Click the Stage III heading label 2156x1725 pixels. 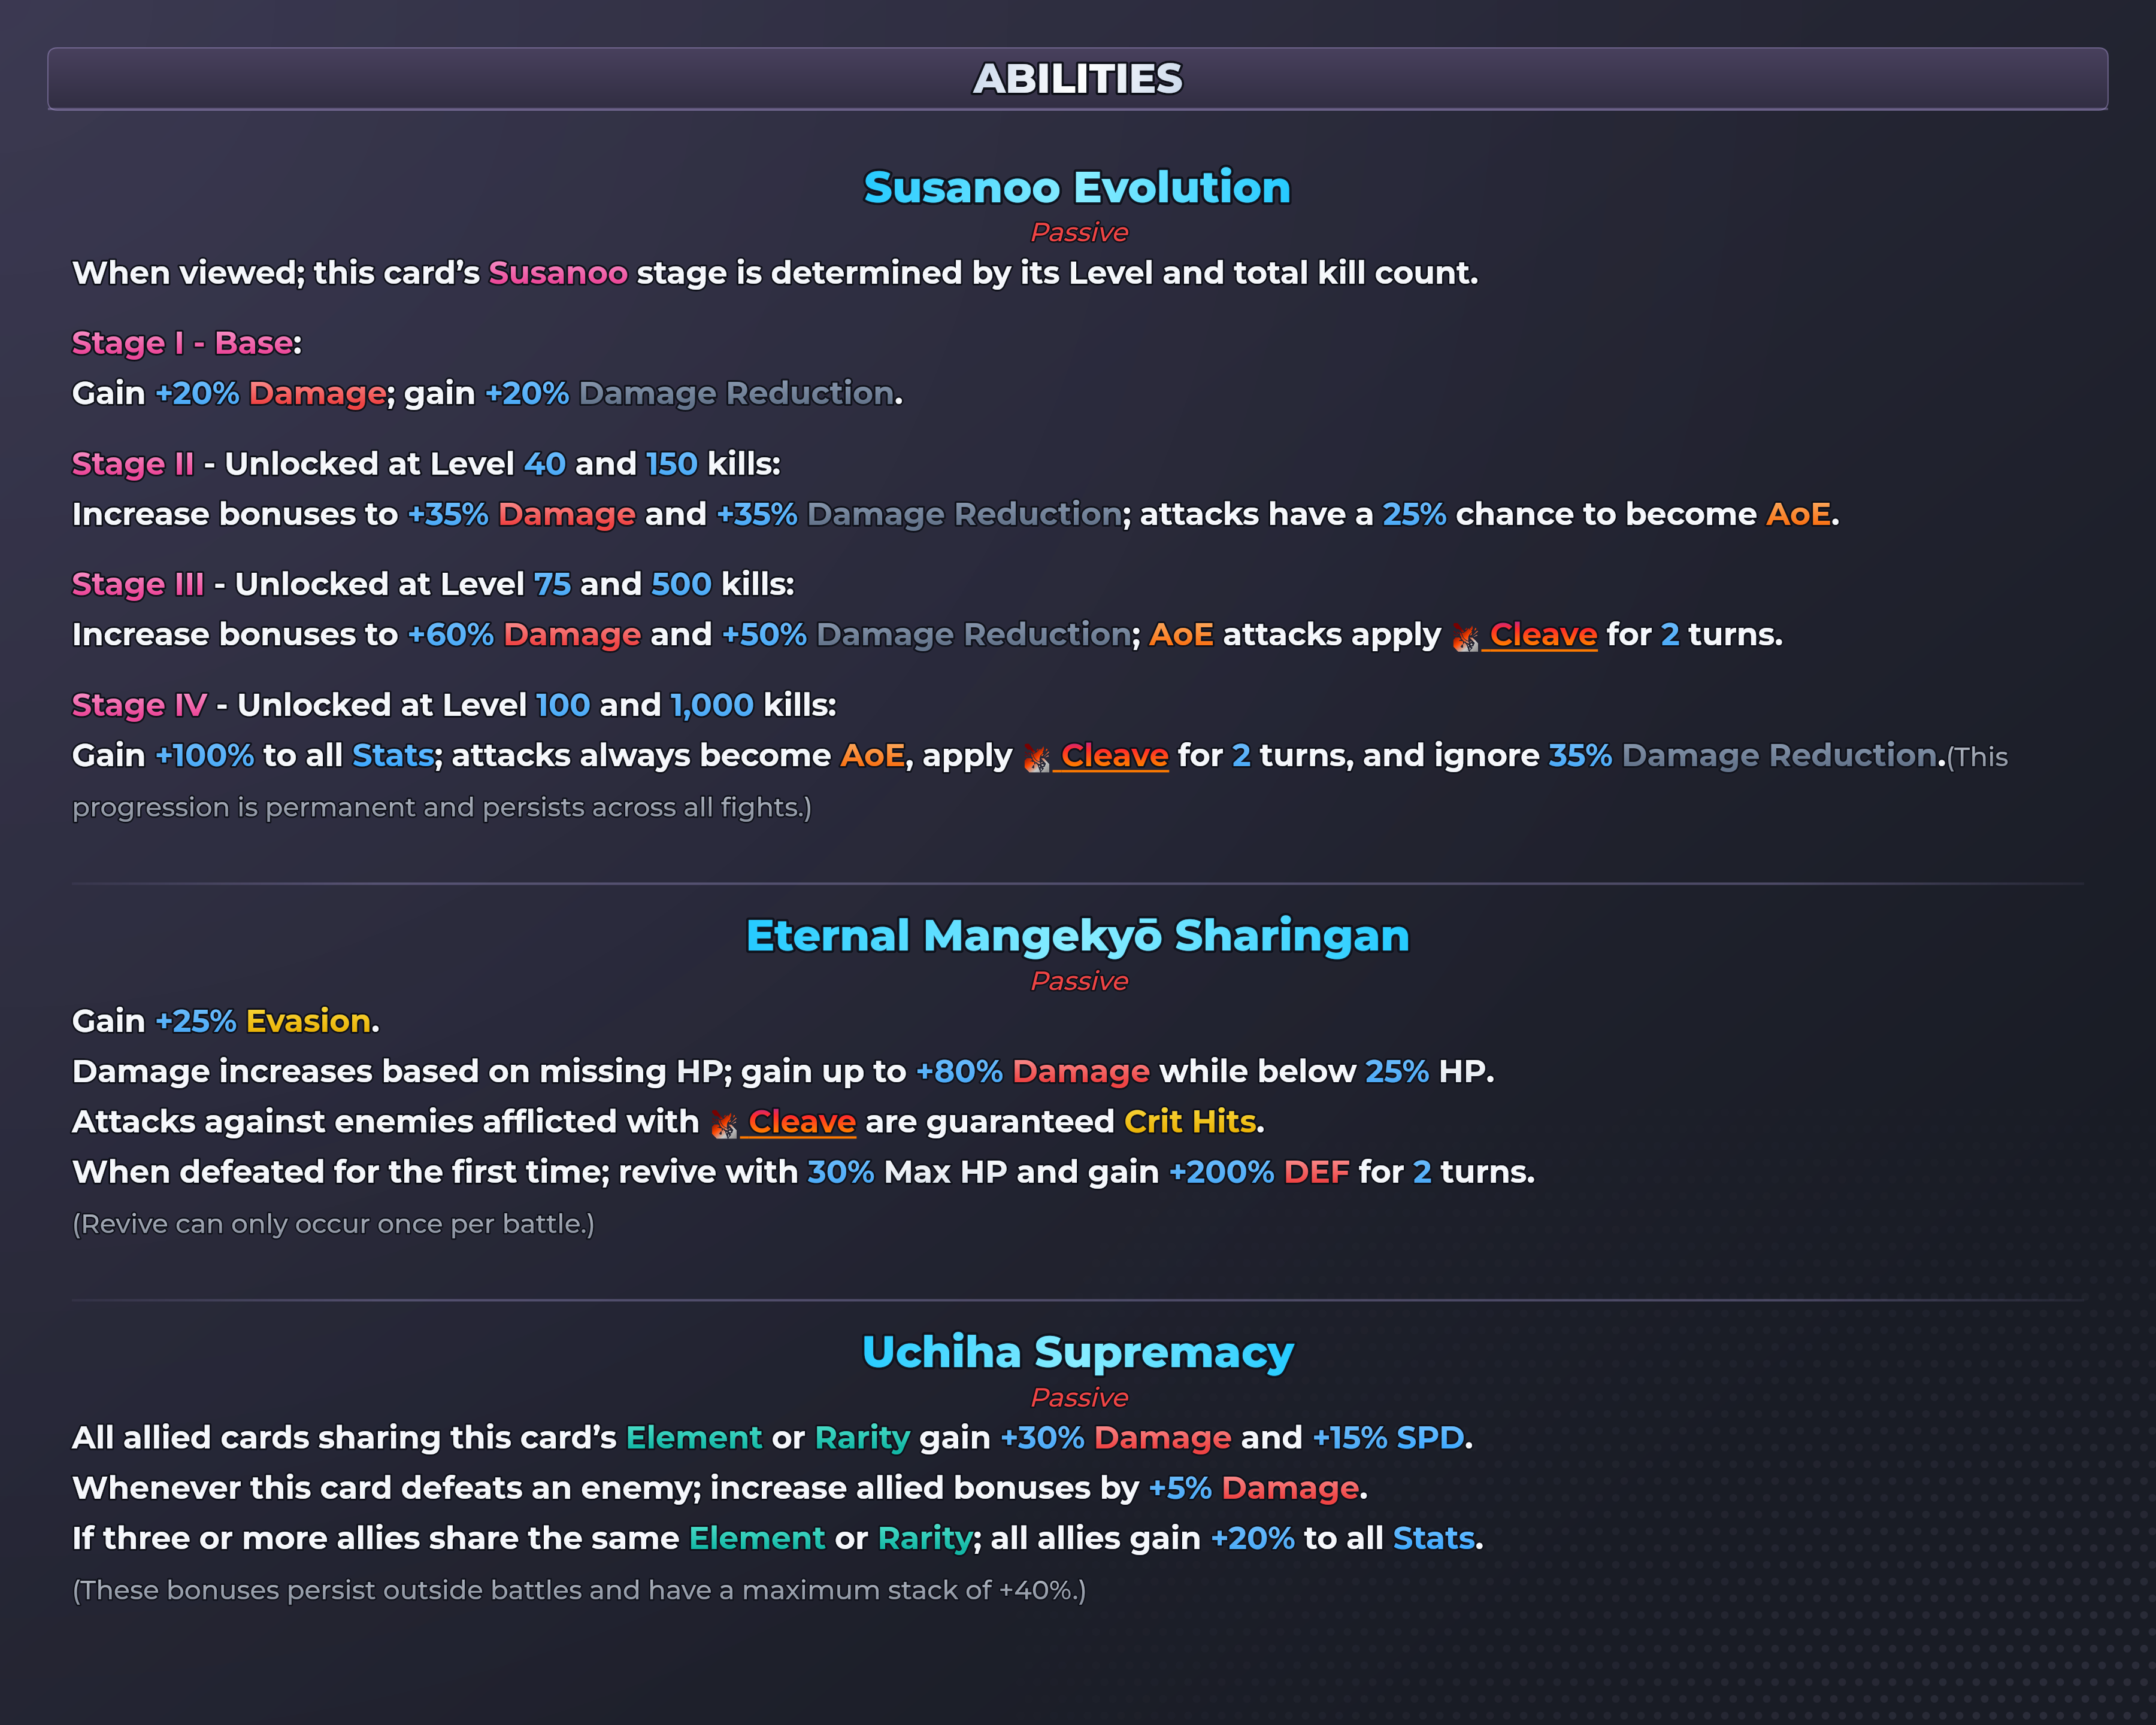click(138, 585)
